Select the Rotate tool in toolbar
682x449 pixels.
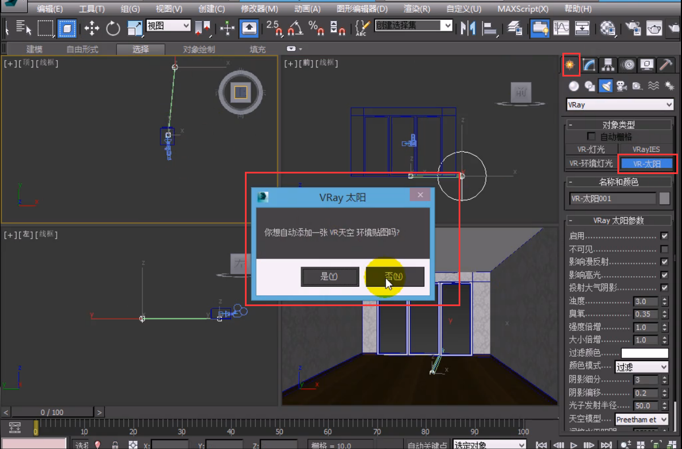113,28
